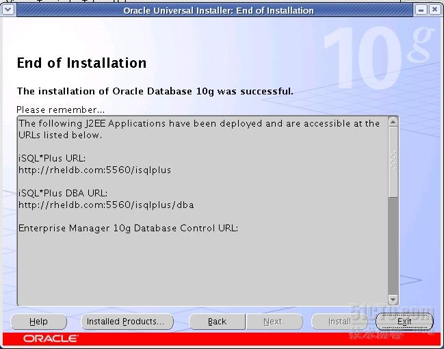Click the vertical scrollbar thumb
Viewport: 444px width, 349px height.
[x=393, y=161]
